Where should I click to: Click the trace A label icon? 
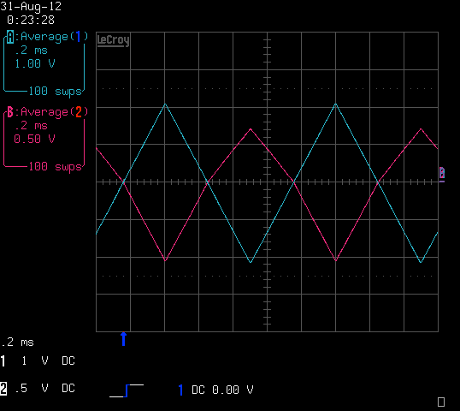coord(10,37)
